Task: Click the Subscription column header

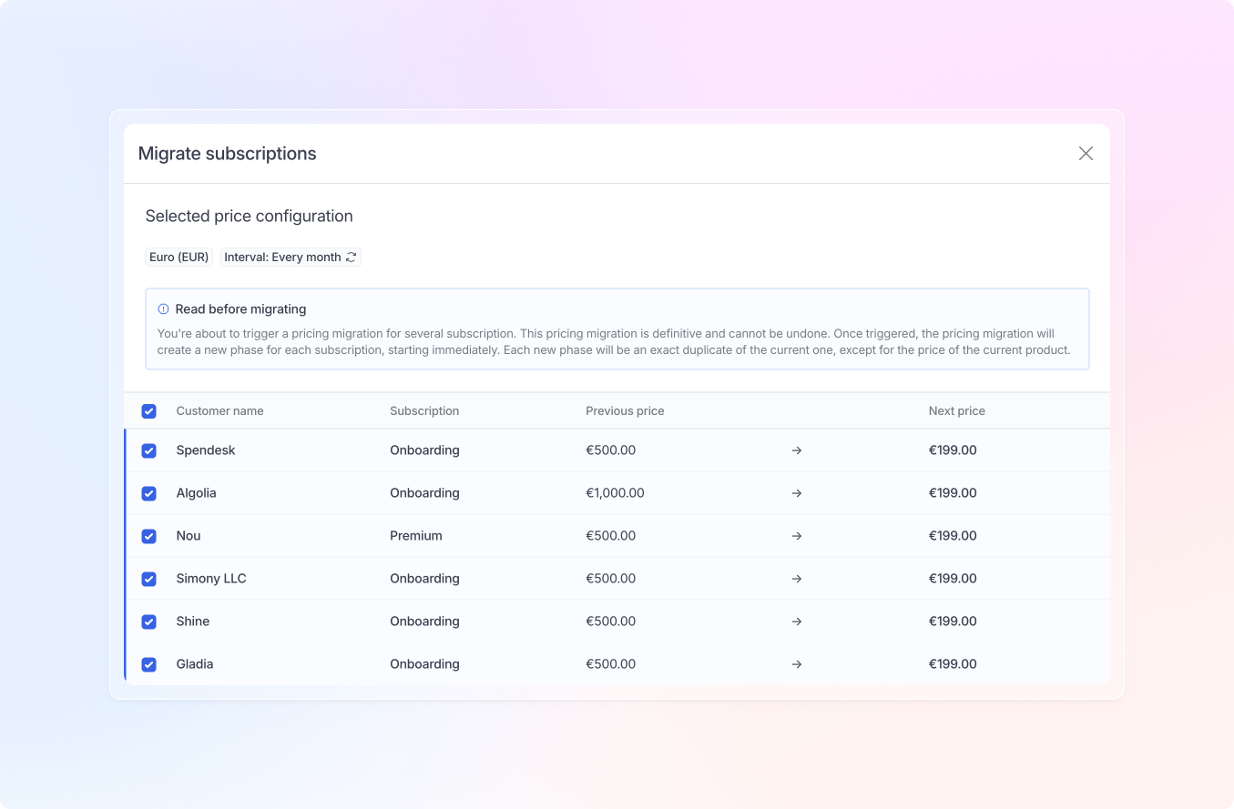Action: pos(424,411)
